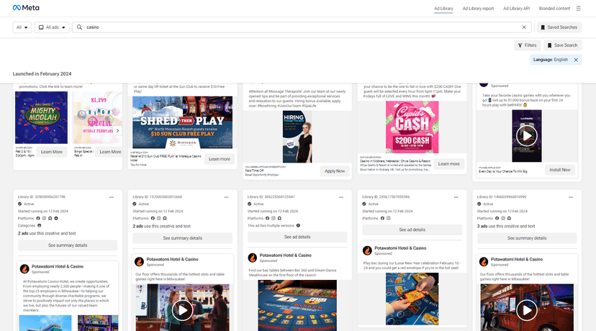This screenshot has width=596, height=331.
Task: Click Save Search button
Action: (562, 45)
